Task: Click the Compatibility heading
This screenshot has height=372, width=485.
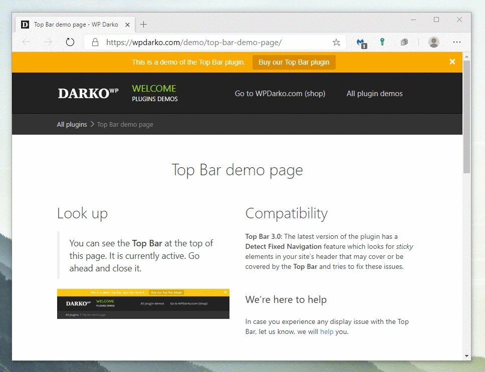Action: [287, 213]
